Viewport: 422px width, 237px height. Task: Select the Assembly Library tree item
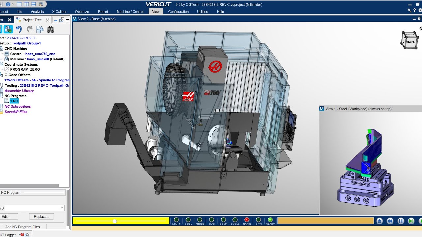[x=19, y=91]
